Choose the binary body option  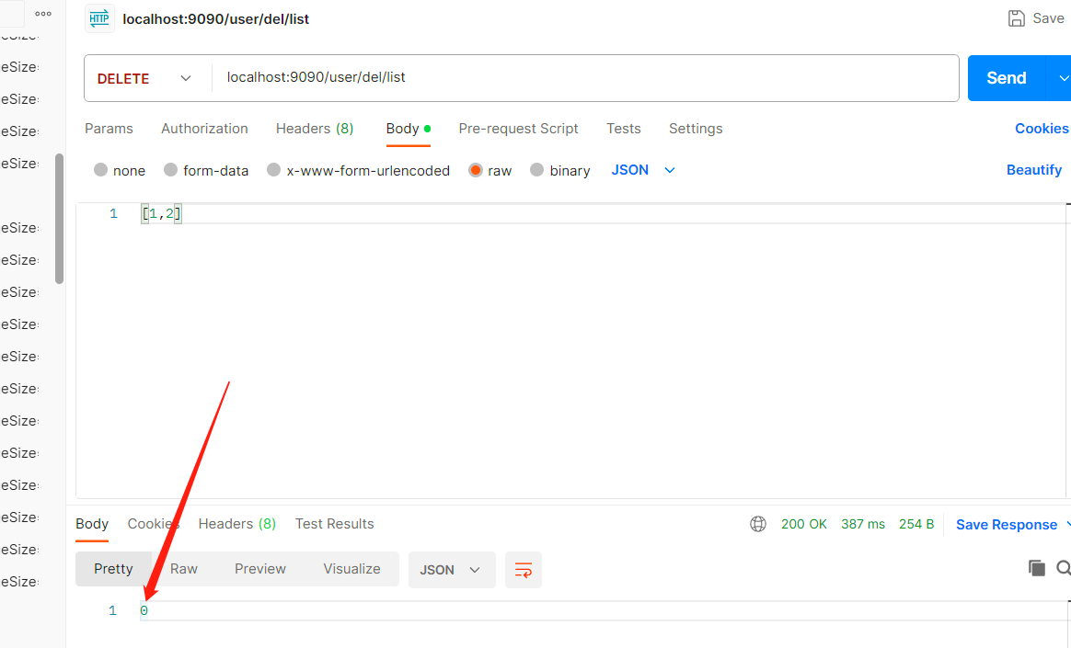pyautogui.click(x=559, y=170)
